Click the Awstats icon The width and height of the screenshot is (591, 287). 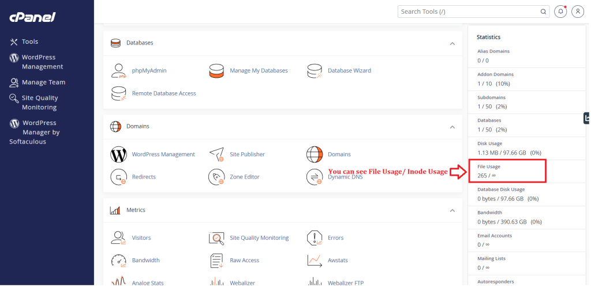point(315,260)
